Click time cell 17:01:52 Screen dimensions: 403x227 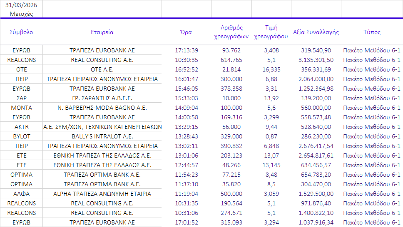(187, 222)
